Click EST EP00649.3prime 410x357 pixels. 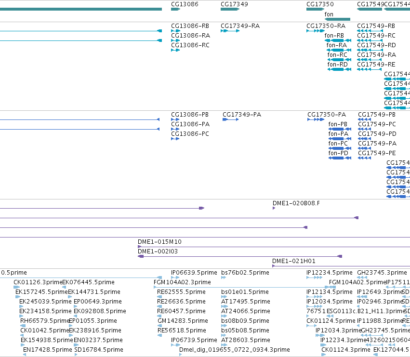click(x=98, y=302)
